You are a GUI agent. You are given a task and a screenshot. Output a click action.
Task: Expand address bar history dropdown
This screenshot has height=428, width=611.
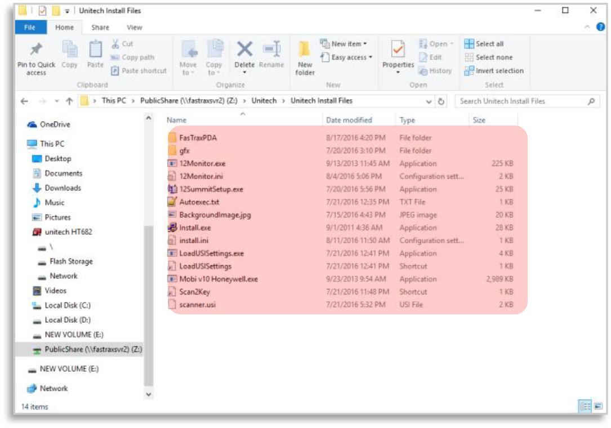[x=428, y=102]
